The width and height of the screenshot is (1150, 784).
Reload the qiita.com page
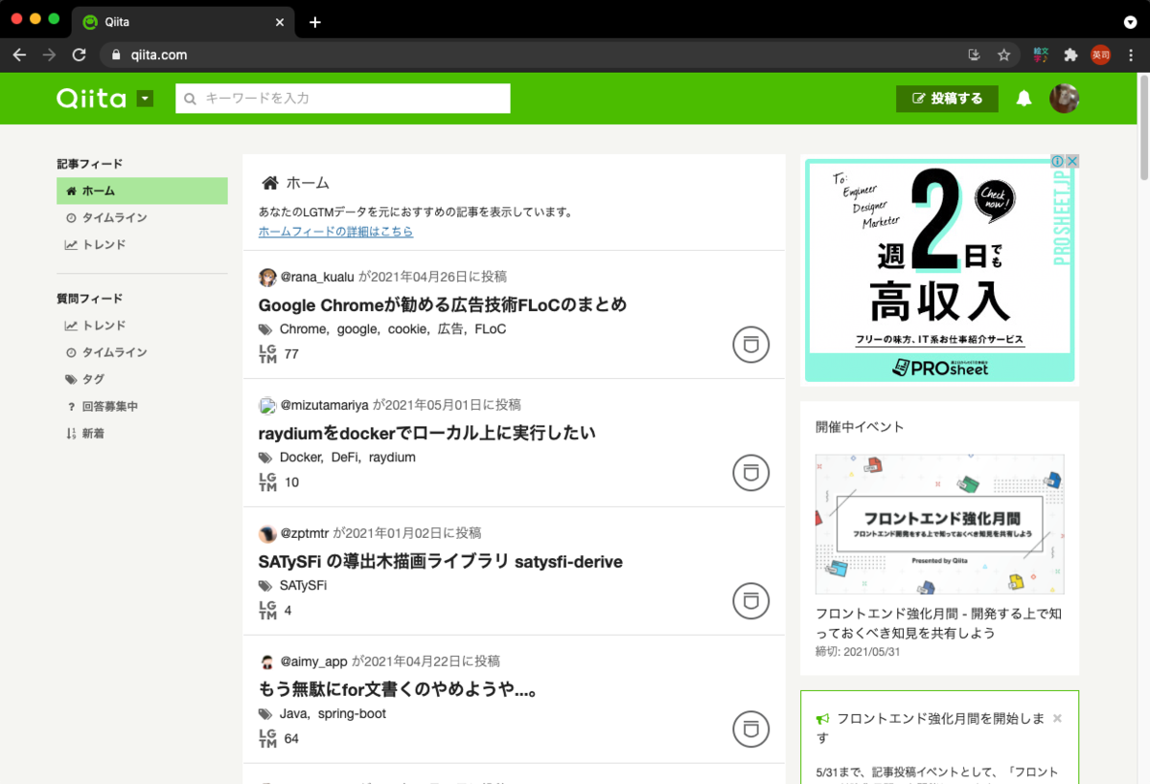pyautogui.click(x=80, y=56)
